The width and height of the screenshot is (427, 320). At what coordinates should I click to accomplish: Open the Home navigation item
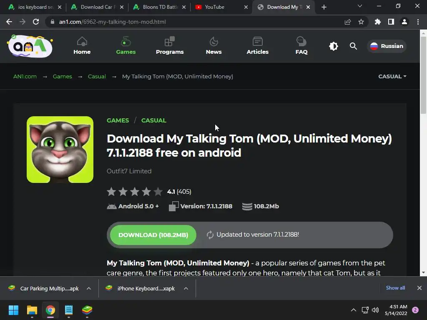pyautogui.click(x=82, y=46)
